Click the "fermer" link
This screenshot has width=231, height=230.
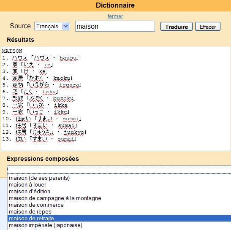pyautogui.click(x=115, y=16)
